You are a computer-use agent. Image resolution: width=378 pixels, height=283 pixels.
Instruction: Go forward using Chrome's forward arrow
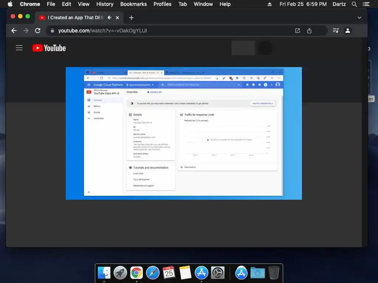(x=26, y=31)
